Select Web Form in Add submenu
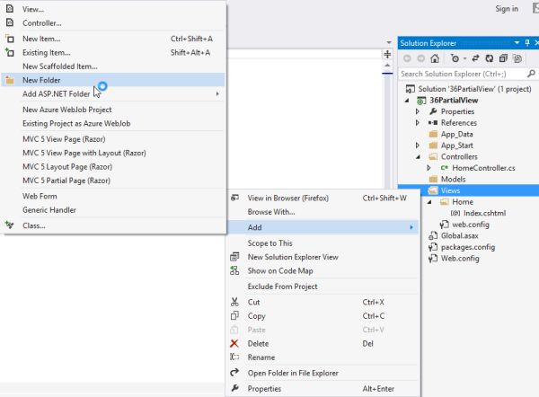The height and width of the screenshot is (397, 539). [40, 197]
